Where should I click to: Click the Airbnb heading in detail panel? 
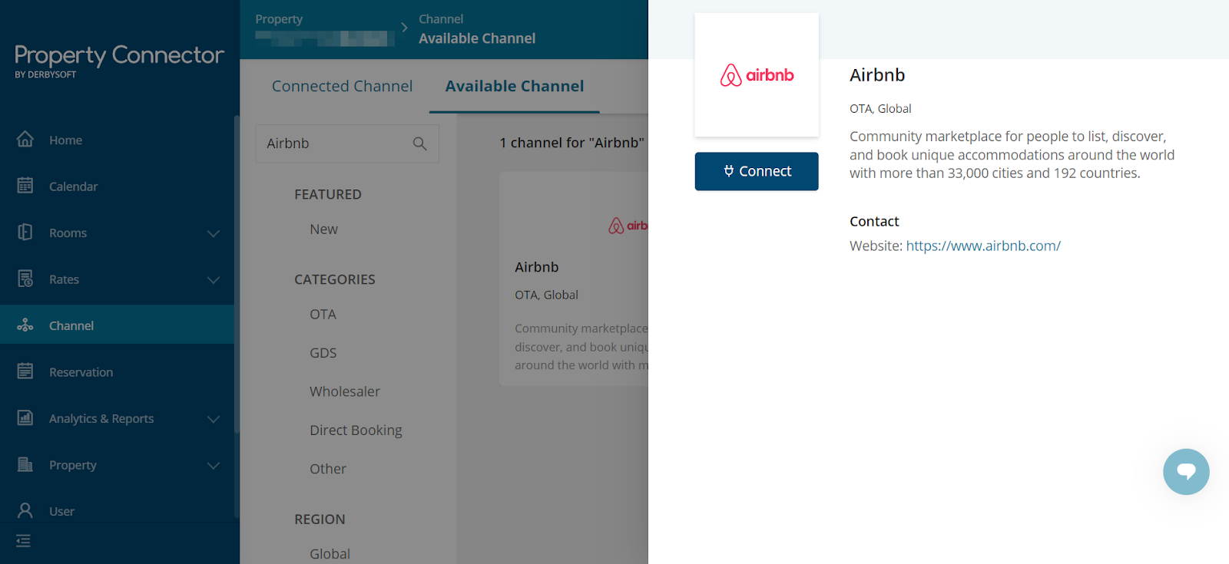point(877,75)
